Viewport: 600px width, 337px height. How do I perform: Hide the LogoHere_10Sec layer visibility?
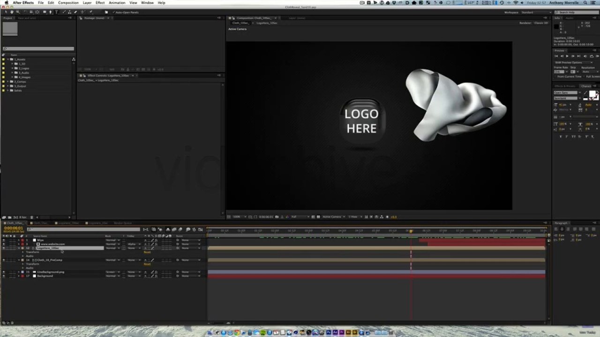4,248
